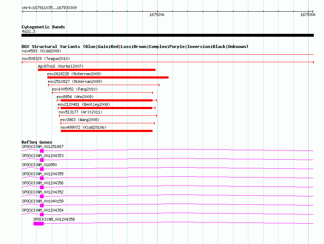The width and height of the screenshot is (324, 244).
Task: Open transcript SPOCK3|NM_001204353 label
Action: click(x=43, y=156)
